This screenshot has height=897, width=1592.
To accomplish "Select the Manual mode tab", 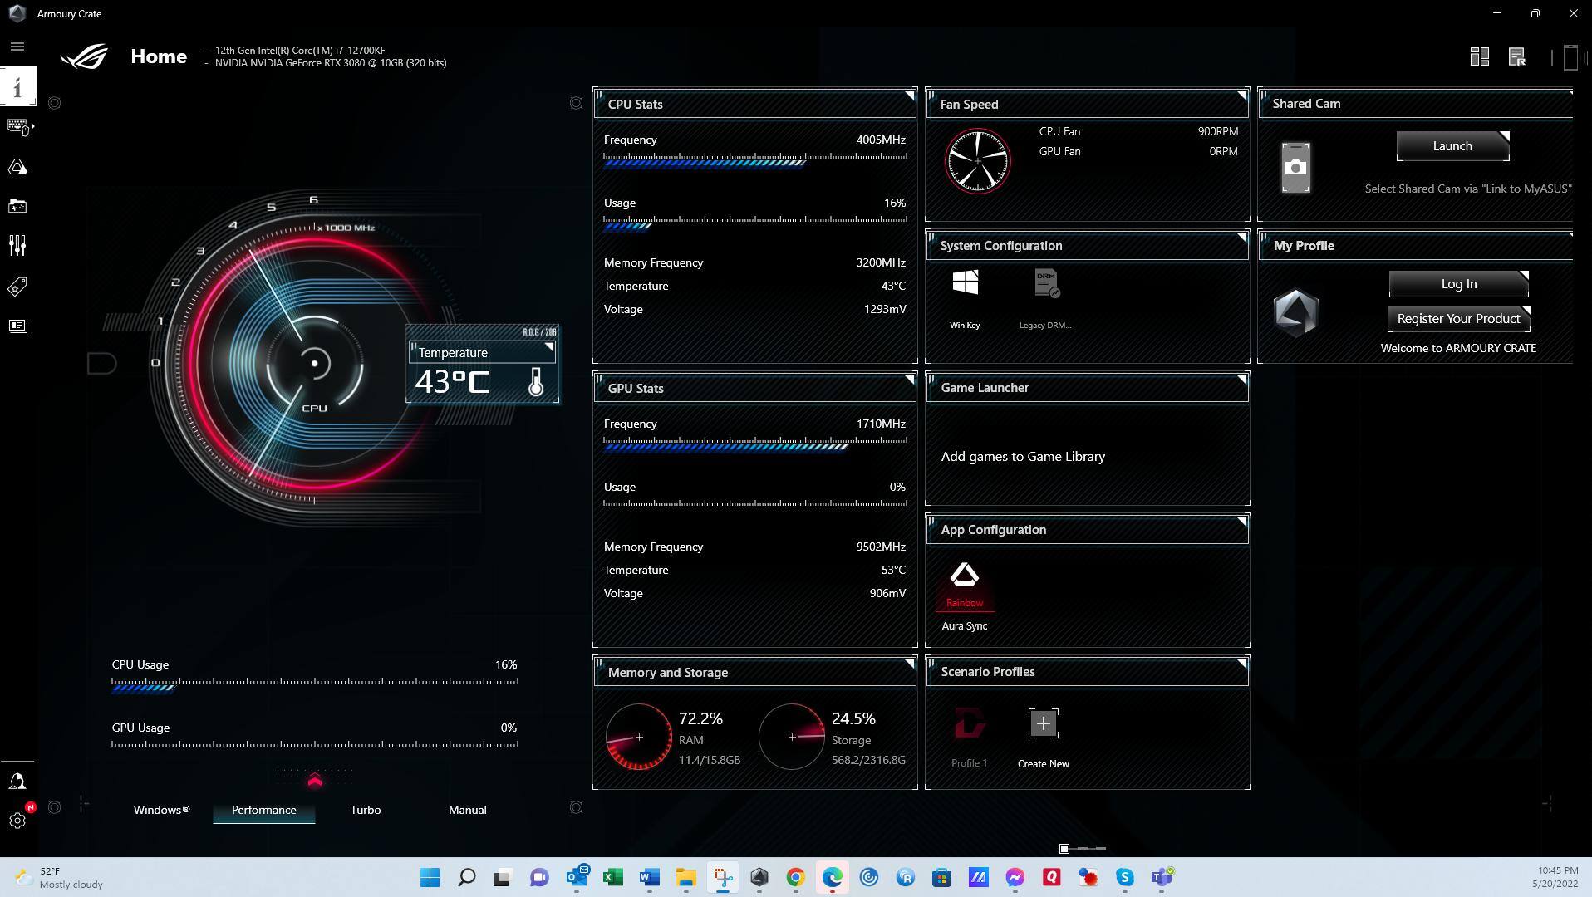I will [467, 810].
